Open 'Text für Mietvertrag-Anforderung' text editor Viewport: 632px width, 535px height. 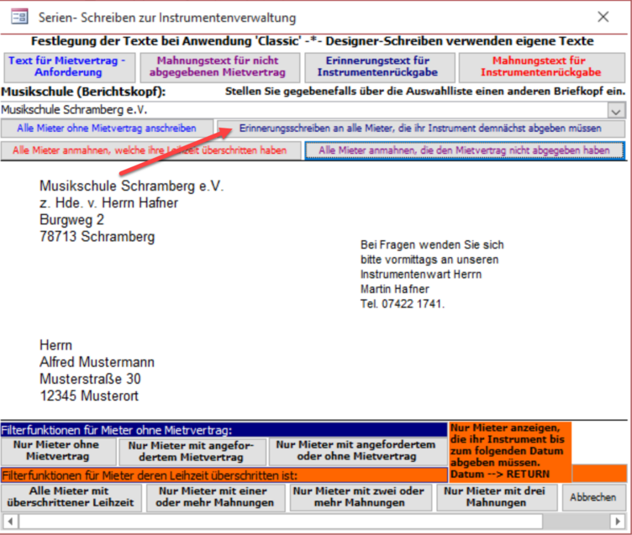[x=67, y=67]
